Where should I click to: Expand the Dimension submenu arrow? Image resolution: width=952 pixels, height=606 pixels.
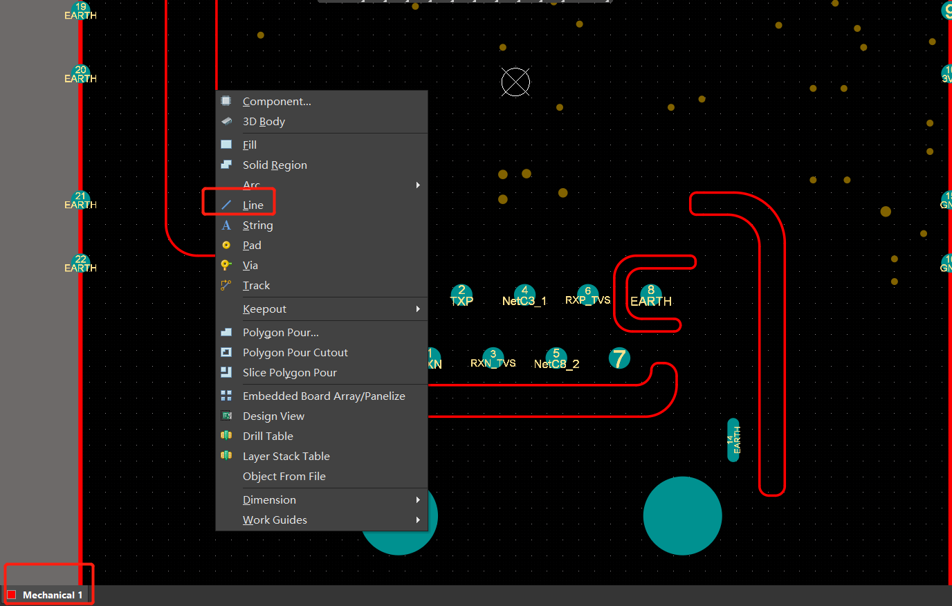418,499
